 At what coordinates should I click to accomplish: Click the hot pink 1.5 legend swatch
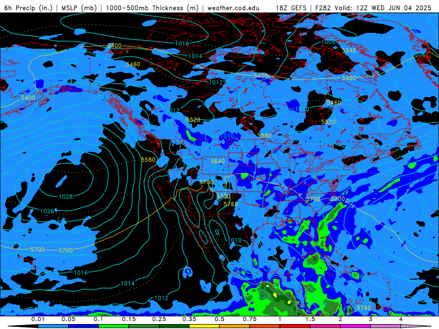pos(325,326)
